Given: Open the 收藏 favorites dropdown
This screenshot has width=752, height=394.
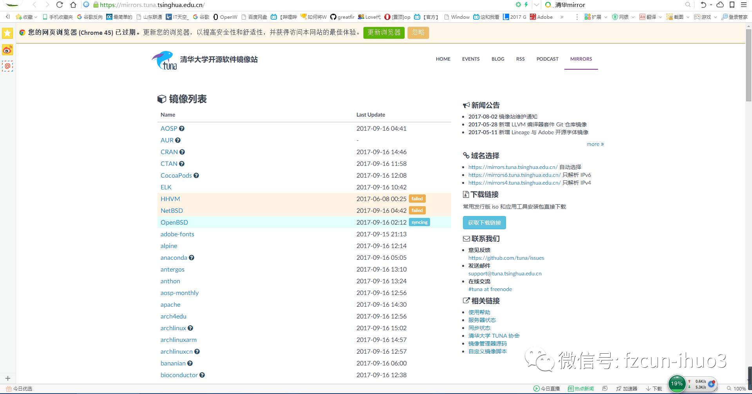Looking at the screenshot, I should coord(26,17).
